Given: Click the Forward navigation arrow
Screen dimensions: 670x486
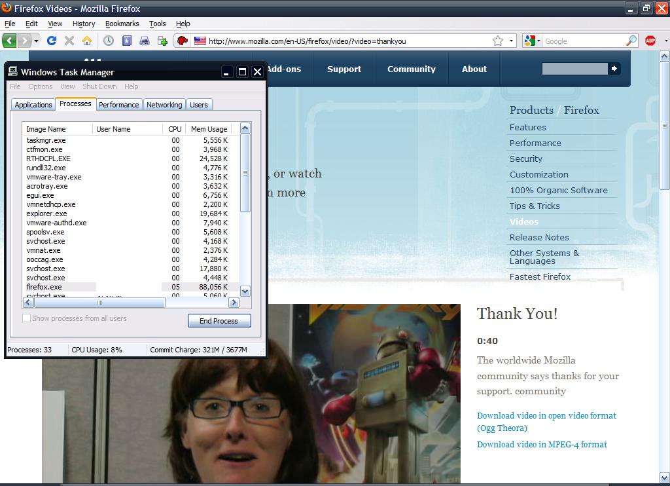Looking at the screenshot, I should [25, 41].
